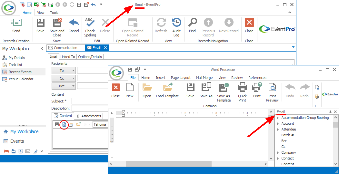Click Quick Print in Word Processor

[x=242, y=92]
